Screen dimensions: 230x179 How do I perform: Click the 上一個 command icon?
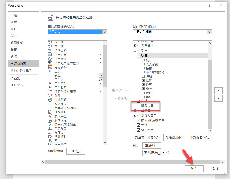pyautogui.click(x=50, y=43)
